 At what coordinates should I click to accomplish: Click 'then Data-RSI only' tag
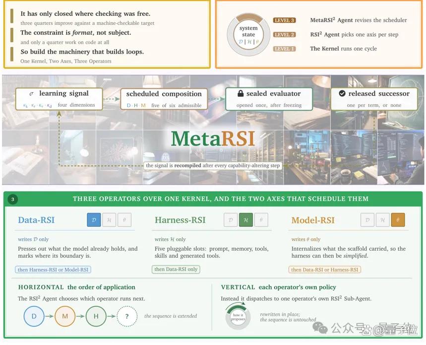[176, 269]
